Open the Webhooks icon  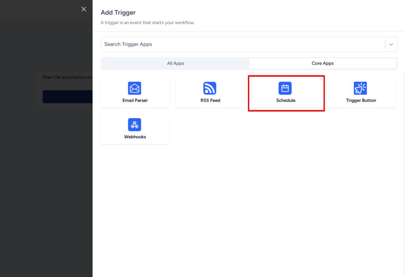click(x=134, y=124)
